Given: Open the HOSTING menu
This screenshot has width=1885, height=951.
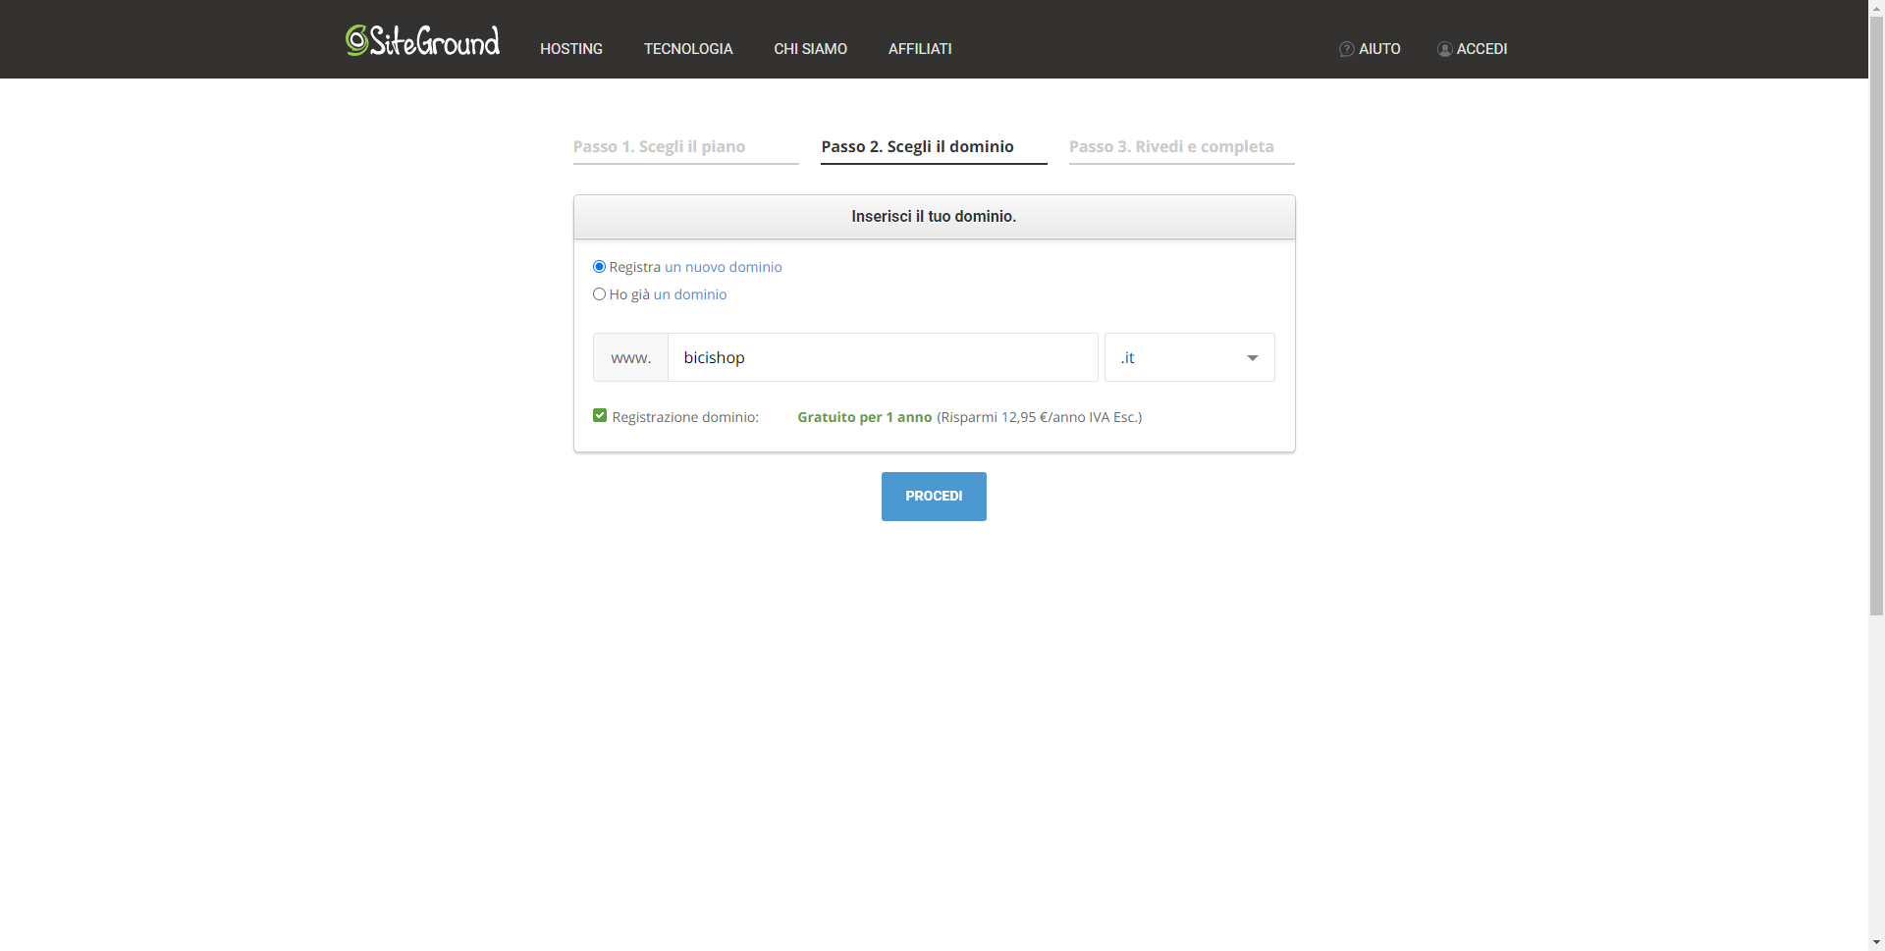Looking at the screenshot, I should click(x=570, y=49).
